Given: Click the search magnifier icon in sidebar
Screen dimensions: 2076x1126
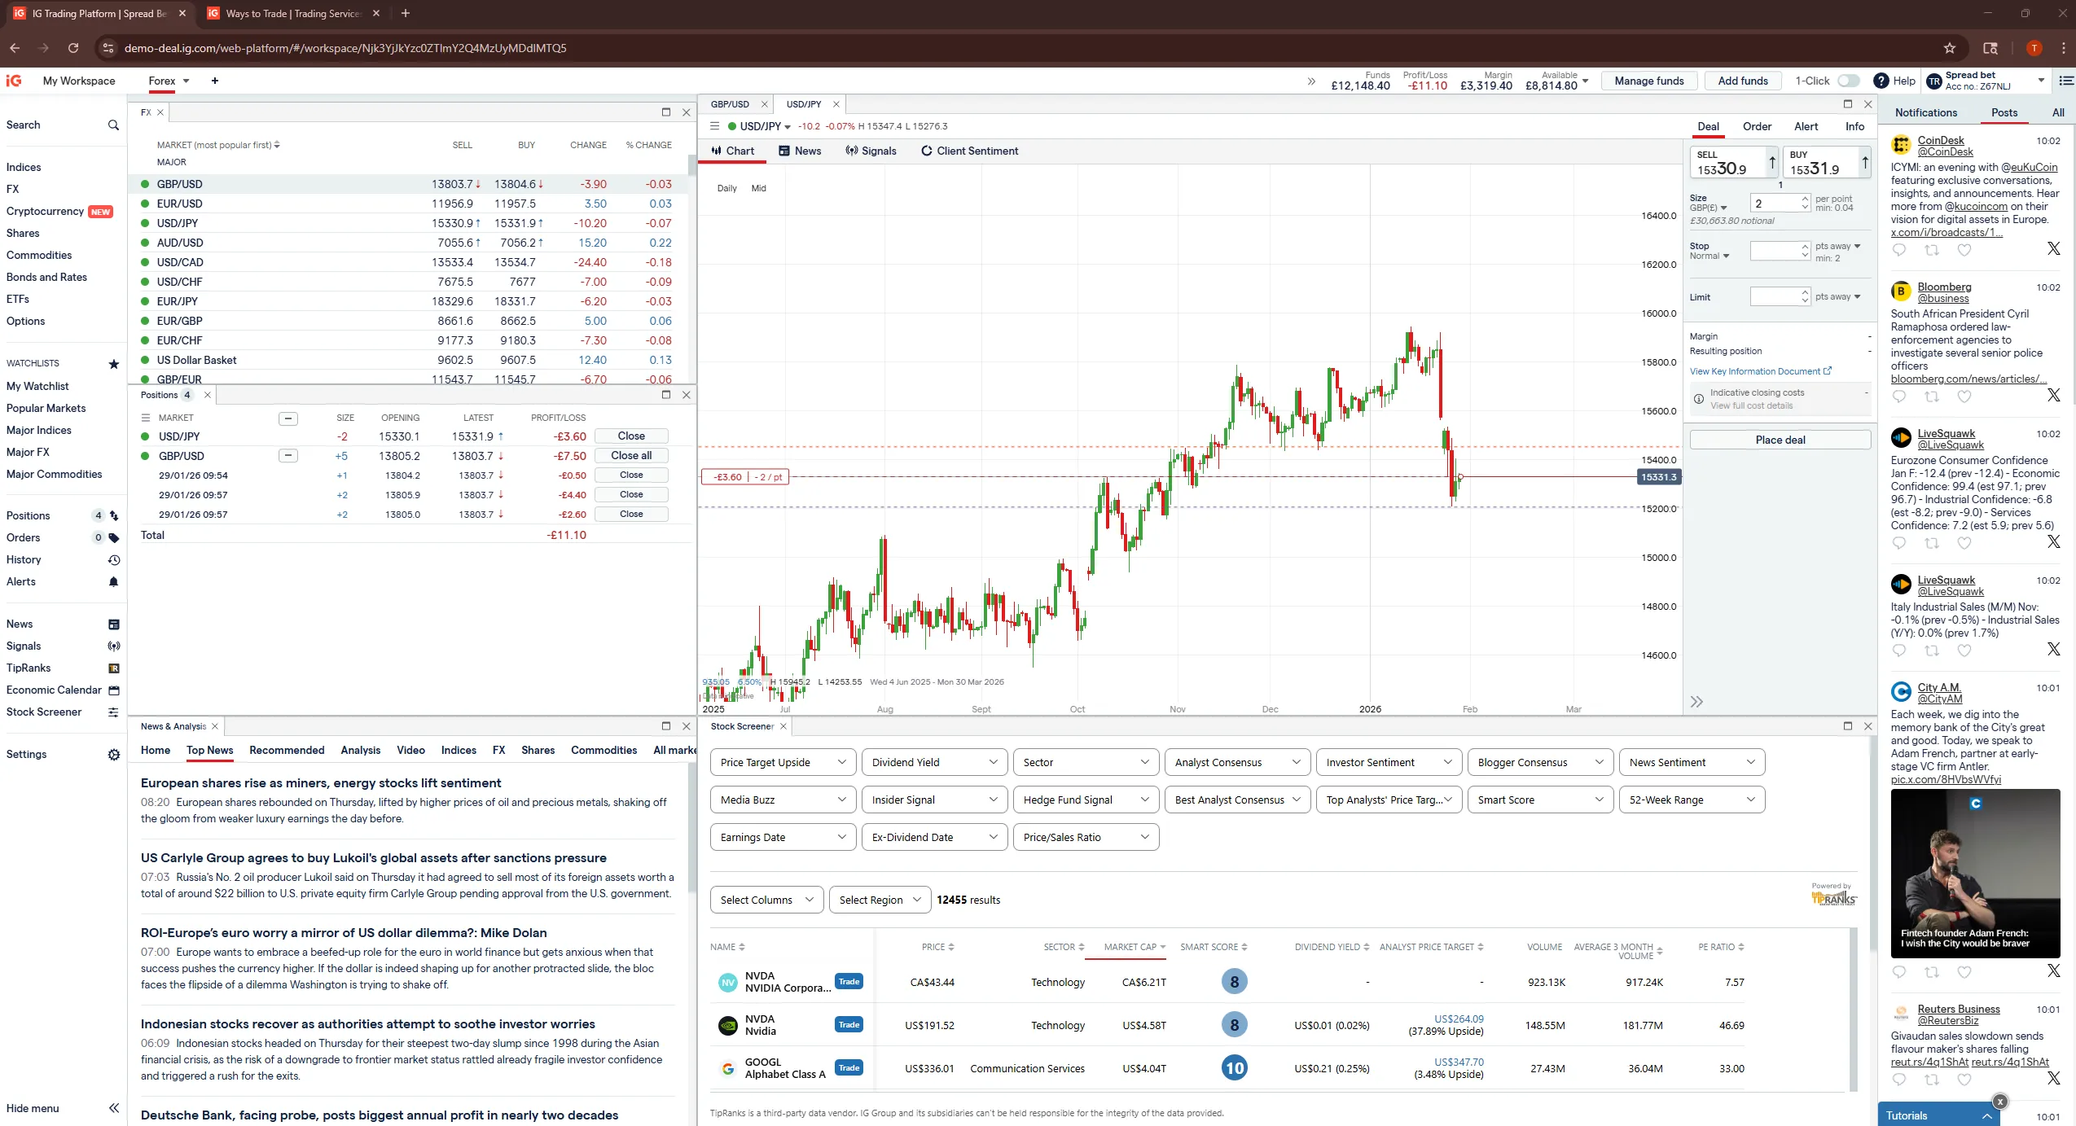Looking at the screenshot, I should [113, 125].
